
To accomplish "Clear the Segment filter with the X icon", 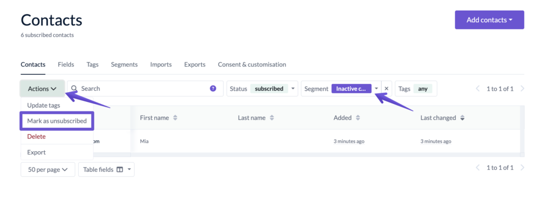I will [x=386, y=89].
